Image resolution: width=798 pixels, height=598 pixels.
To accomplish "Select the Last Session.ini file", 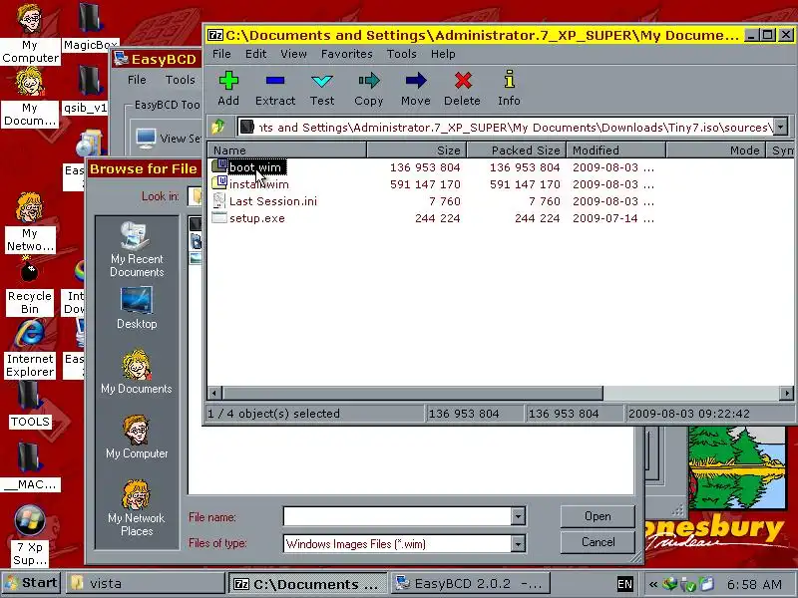I will 272,201.
